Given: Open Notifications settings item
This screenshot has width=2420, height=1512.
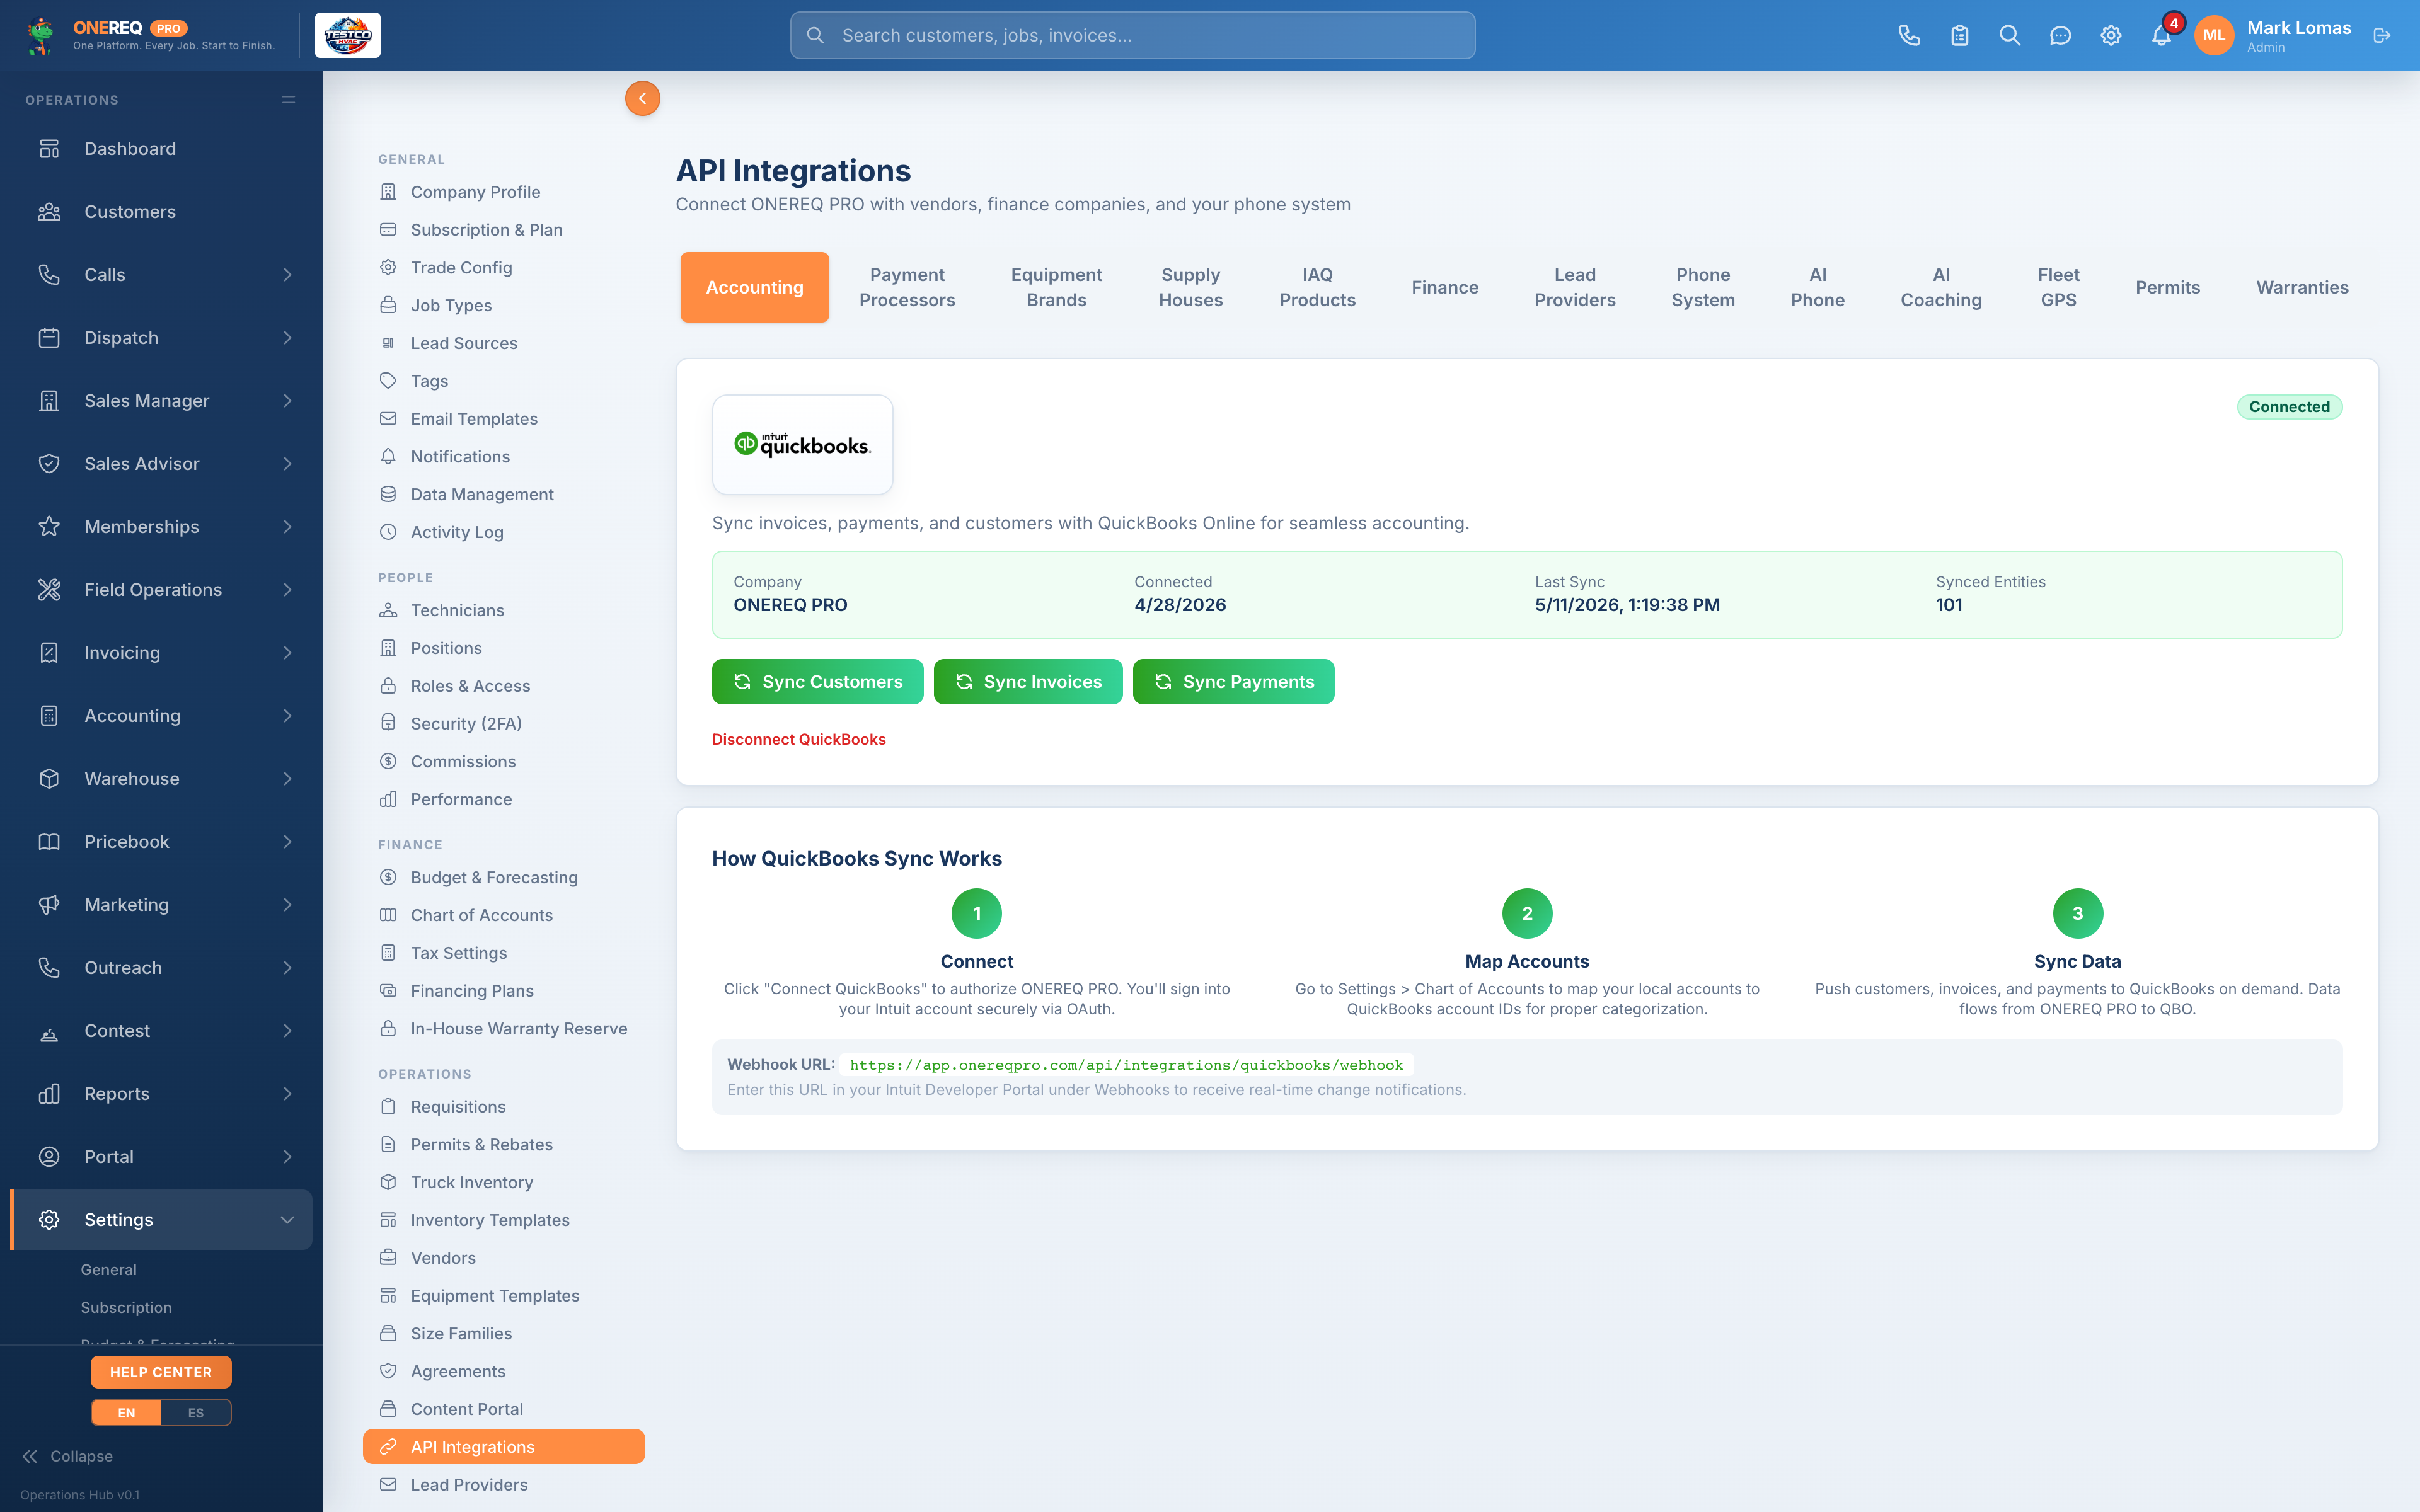Looking at the screenshot, I should click(504, 457).
